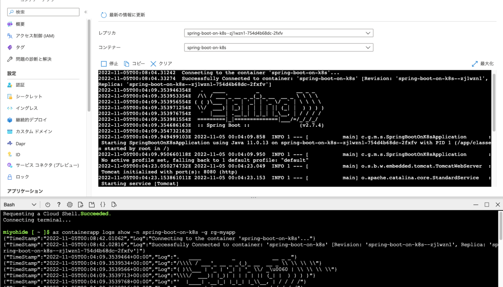The width and height of the screenshot is (503, 287).
Task: Open the Bash shell type dropdown
Action: 20,205
